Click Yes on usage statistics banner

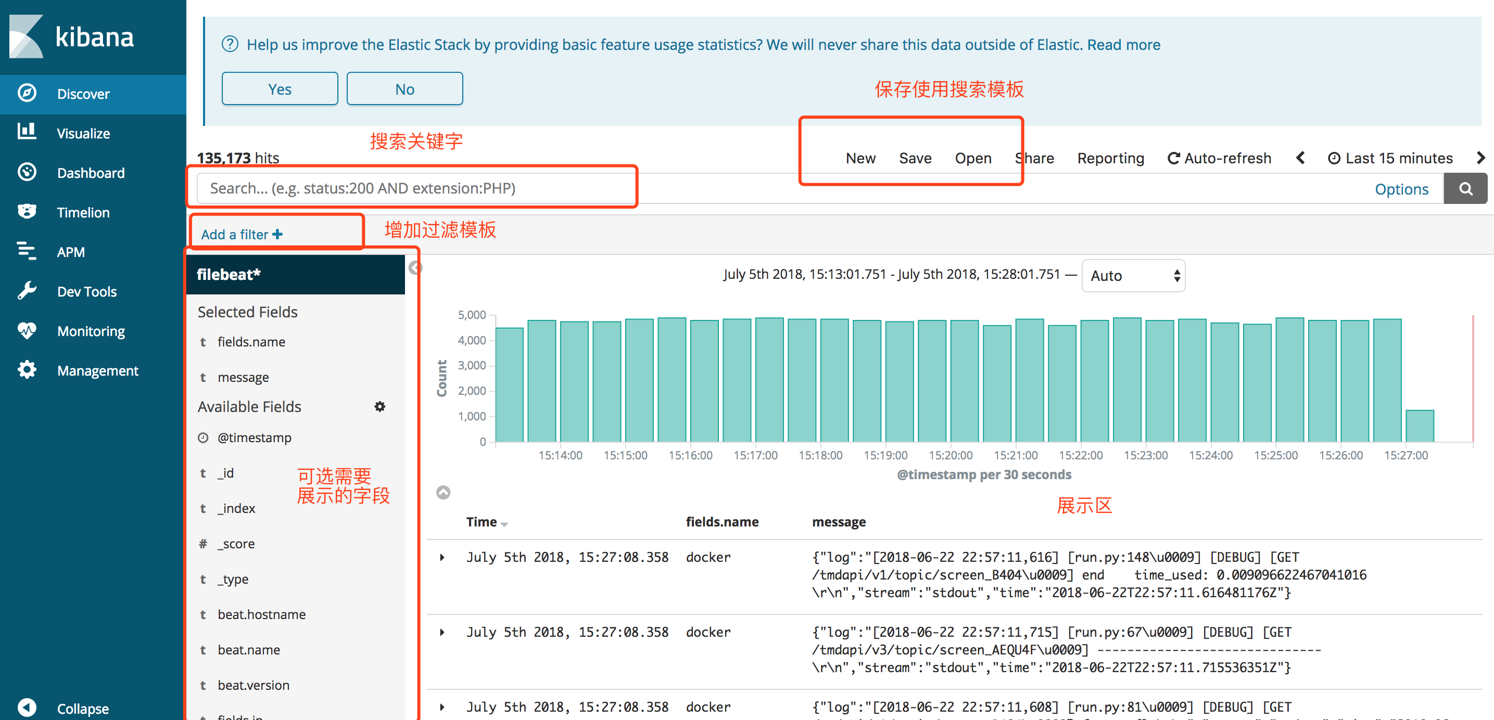tap(280, 88)
